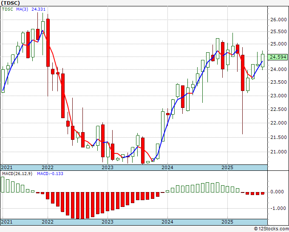Select the moving average value 24.331

pyautogui.click(x=38, y=9)
